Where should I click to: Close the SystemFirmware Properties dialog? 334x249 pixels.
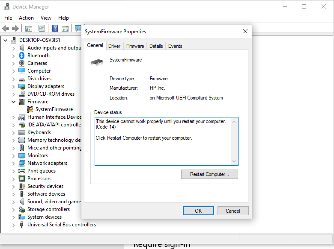click(x=245, y=32)
